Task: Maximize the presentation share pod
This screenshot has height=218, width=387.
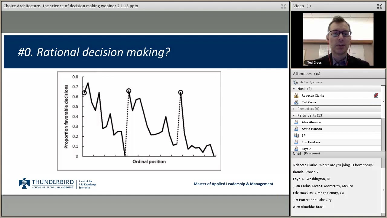Action: click(x=283, y=6)
